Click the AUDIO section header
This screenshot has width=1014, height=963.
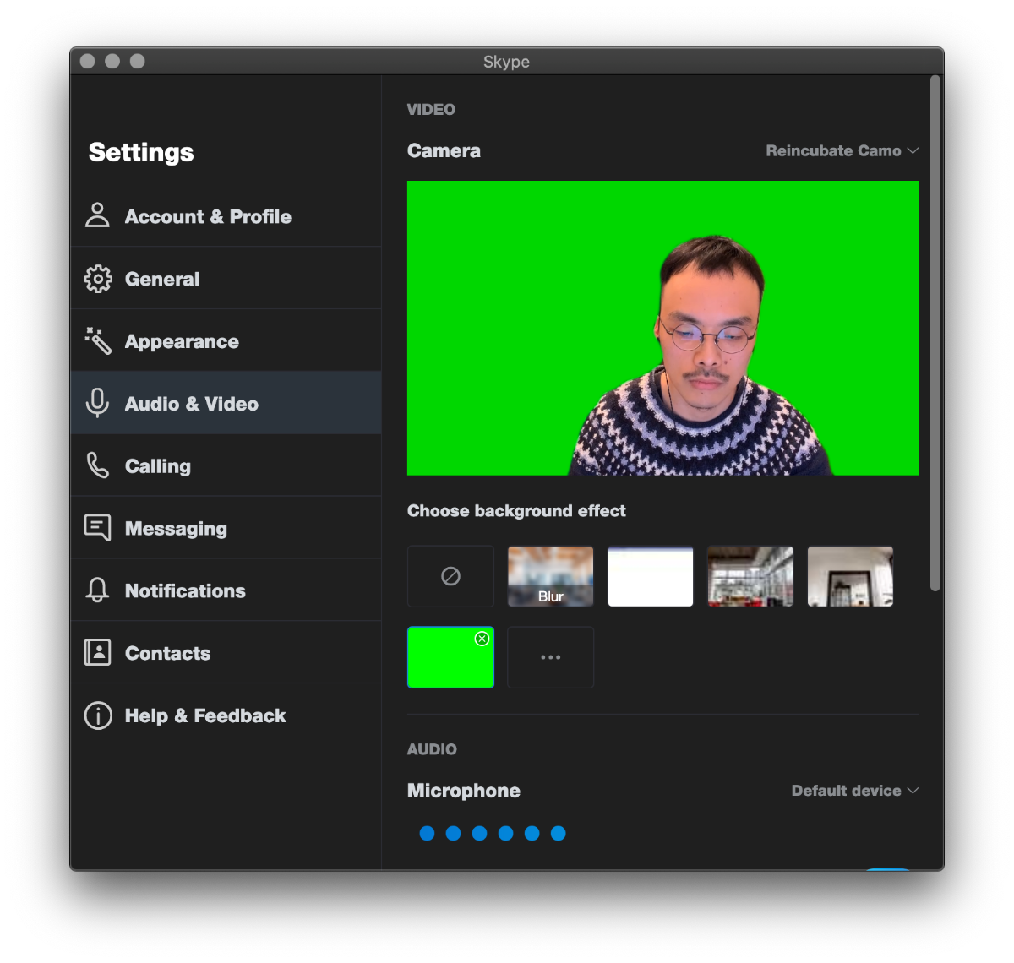432,749
